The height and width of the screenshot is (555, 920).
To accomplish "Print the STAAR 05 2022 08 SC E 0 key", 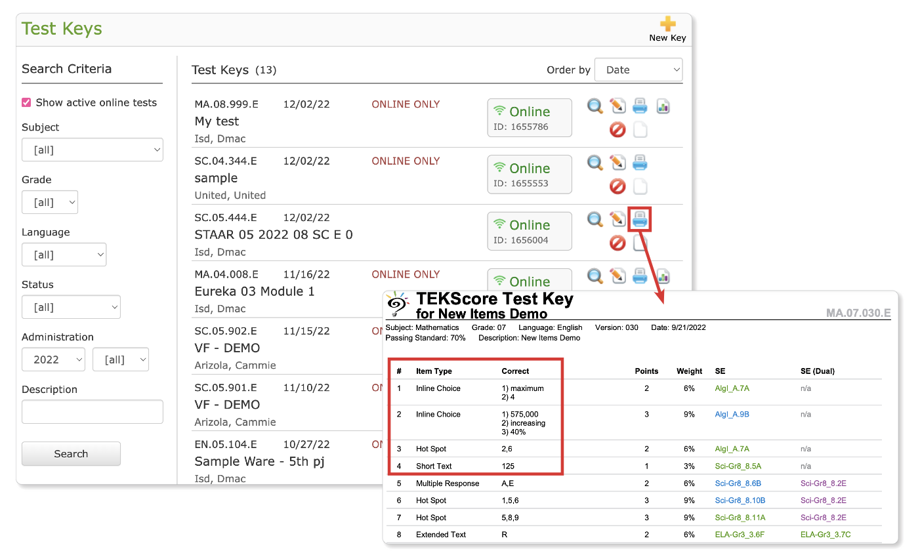I will point(640,220).
